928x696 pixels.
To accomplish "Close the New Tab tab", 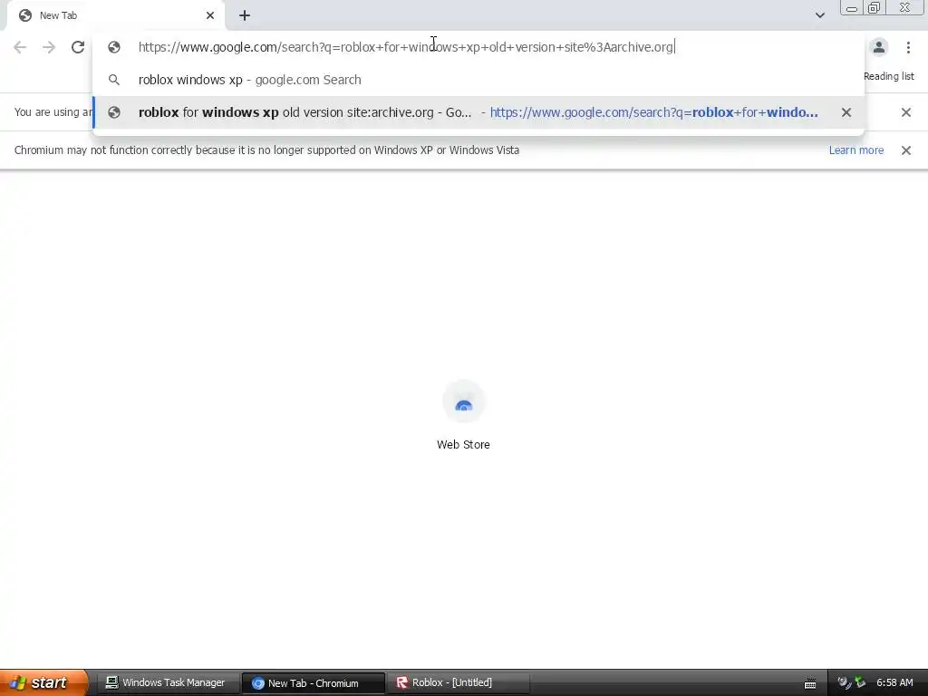I will pyautogui.click(x=210, y=16).
